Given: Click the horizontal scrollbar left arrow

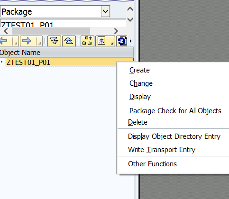Looking at the screenshot, I should click(x=6, y=31).
